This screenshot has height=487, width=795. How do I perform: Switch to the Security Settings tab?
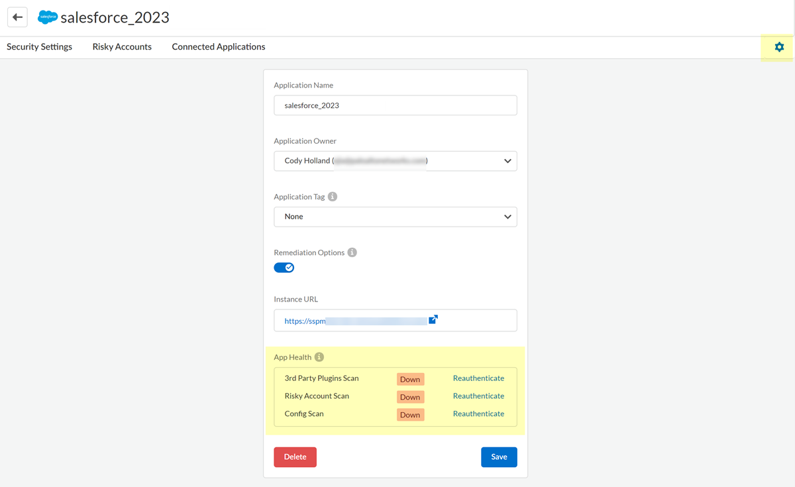[x=40, y=47]
